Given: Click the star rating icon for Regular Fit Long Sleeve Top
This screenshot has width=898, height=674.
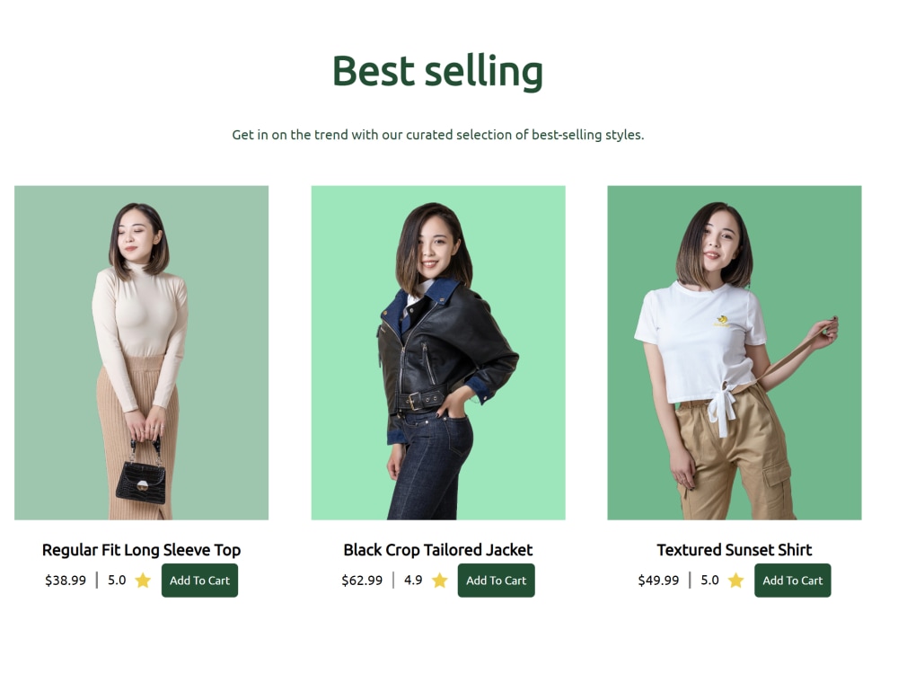Looking at the screenshot, I should pyautogui.click(x=142, y=581).
